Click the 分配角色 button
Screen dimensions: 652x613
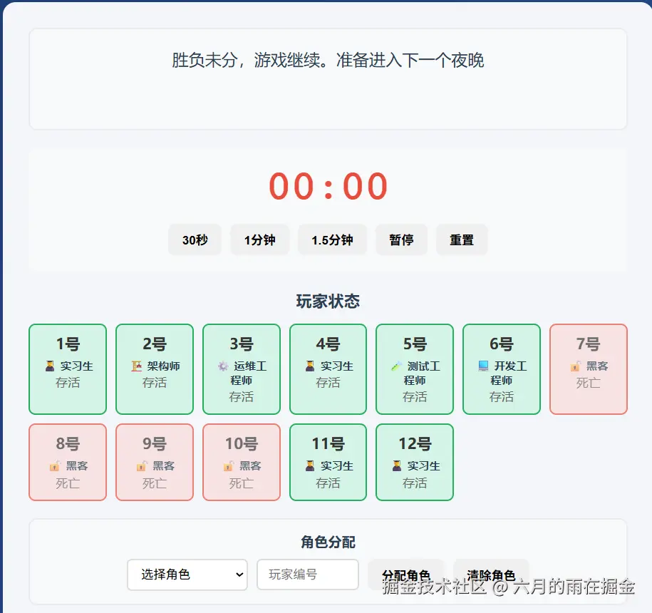coord(406,575)
